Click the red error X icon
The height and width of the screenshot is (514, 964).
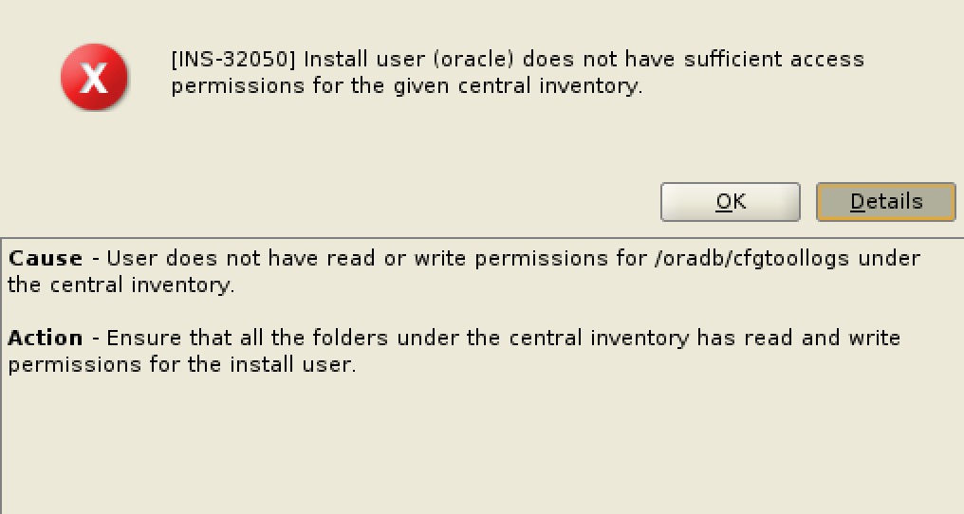coord(94,77)
